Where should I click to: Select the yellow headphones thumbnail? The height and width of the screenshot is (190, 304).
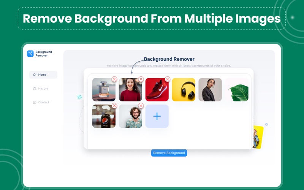(184, 90)
